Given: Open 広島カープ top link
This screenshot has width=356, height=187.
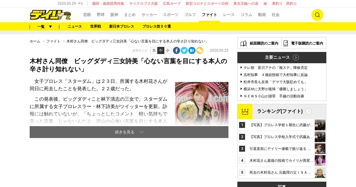Looking at the screenshot, I should (172, 4).
